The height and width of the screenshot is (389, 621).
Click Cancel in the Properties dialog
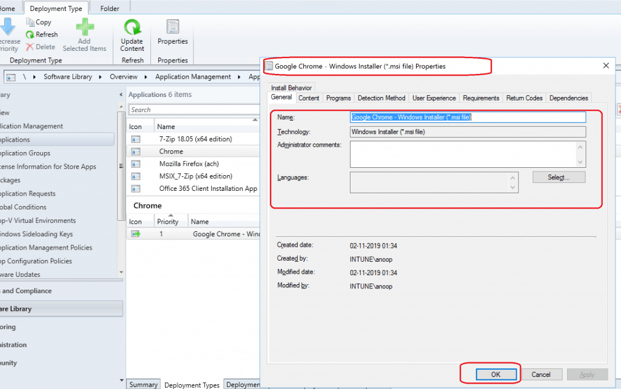(x=542, y=374)
